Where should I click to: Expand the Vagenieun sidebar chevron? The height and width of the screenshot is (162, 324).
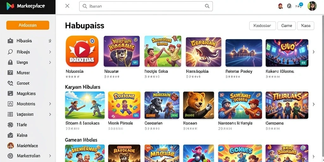[x=50, y=114]
